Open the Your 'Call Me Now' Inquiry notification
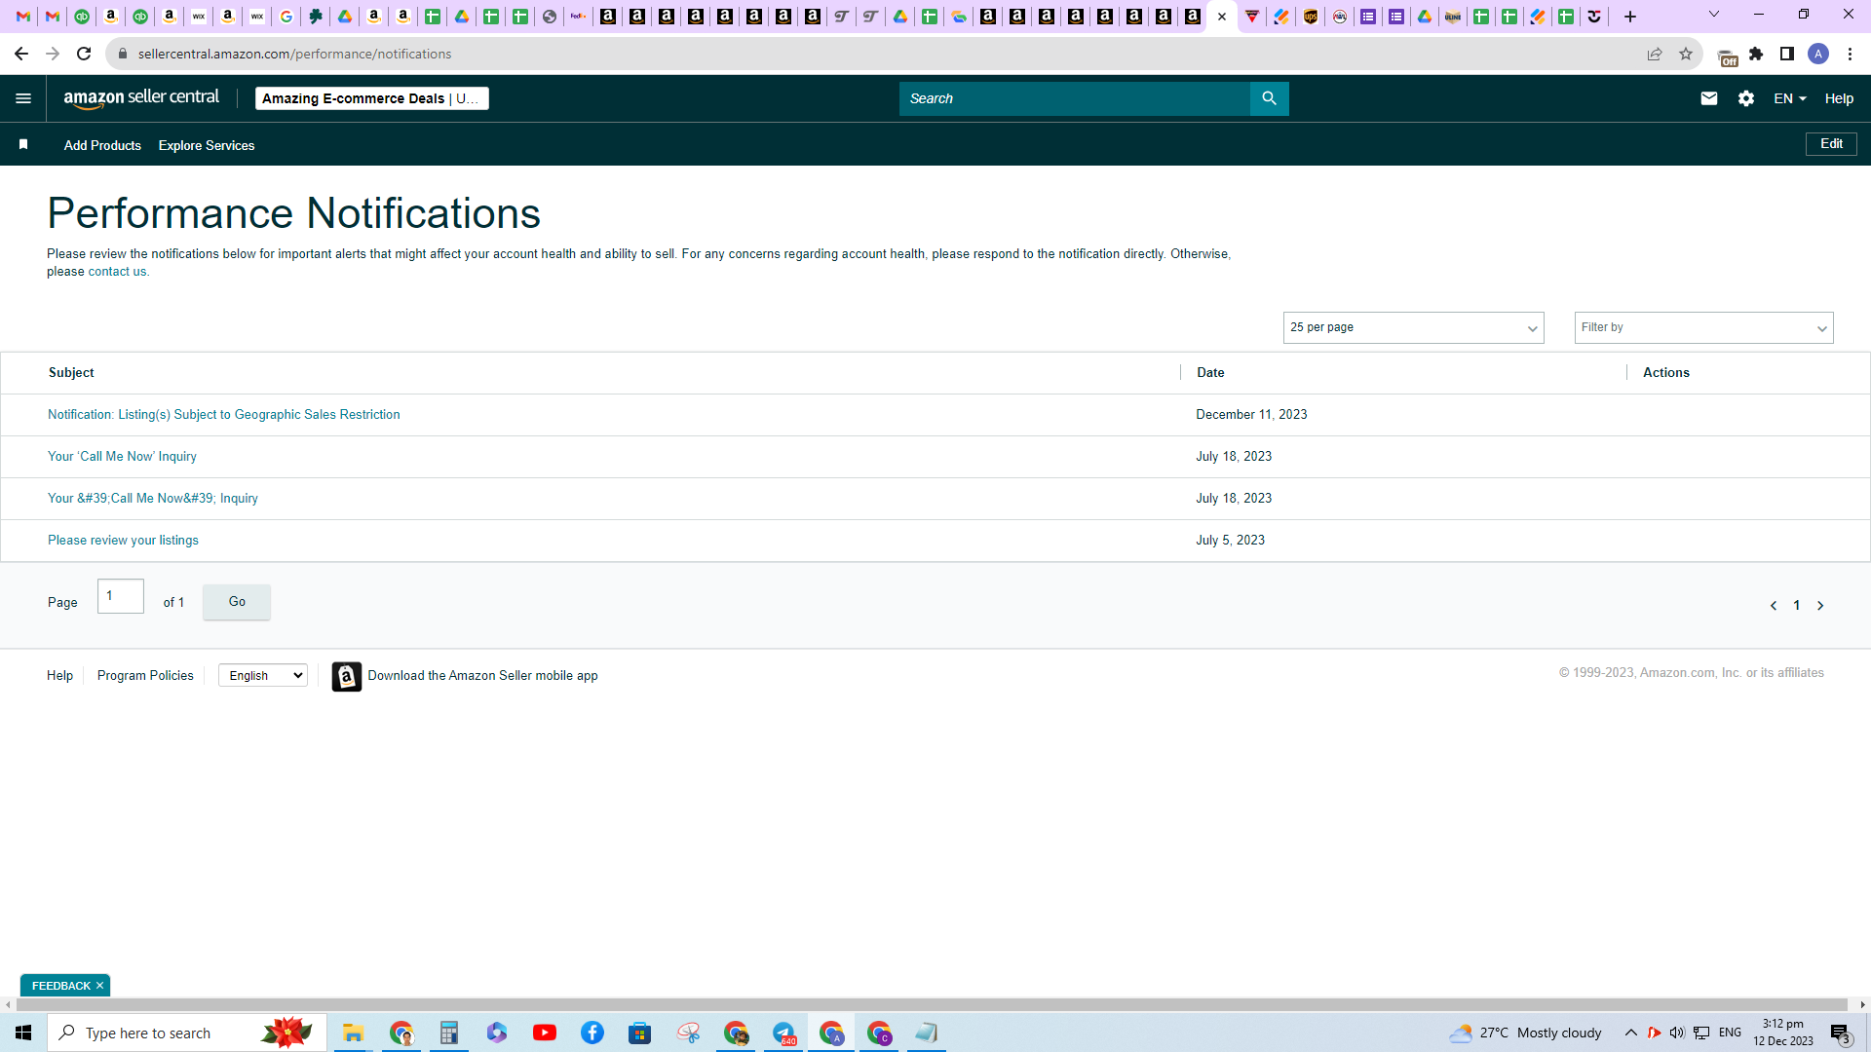Image resolution: width=1871 pixels, height=1052 pixels. pos(122,457)
